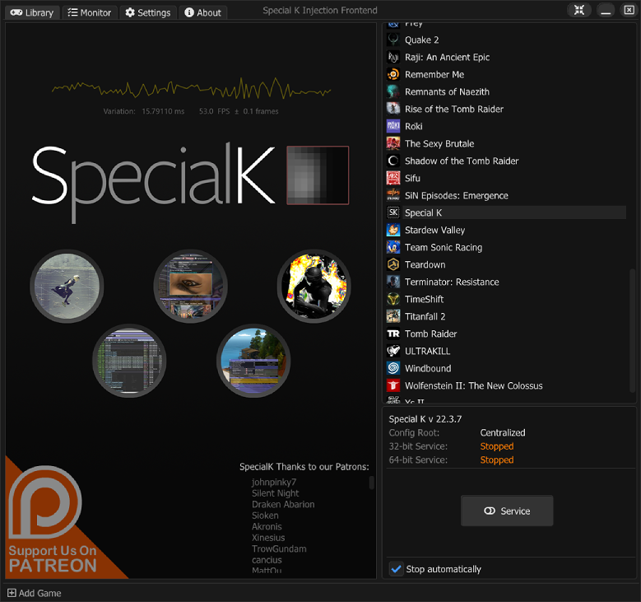Click The Sexy Brutale icon

[x=393, y=143]
